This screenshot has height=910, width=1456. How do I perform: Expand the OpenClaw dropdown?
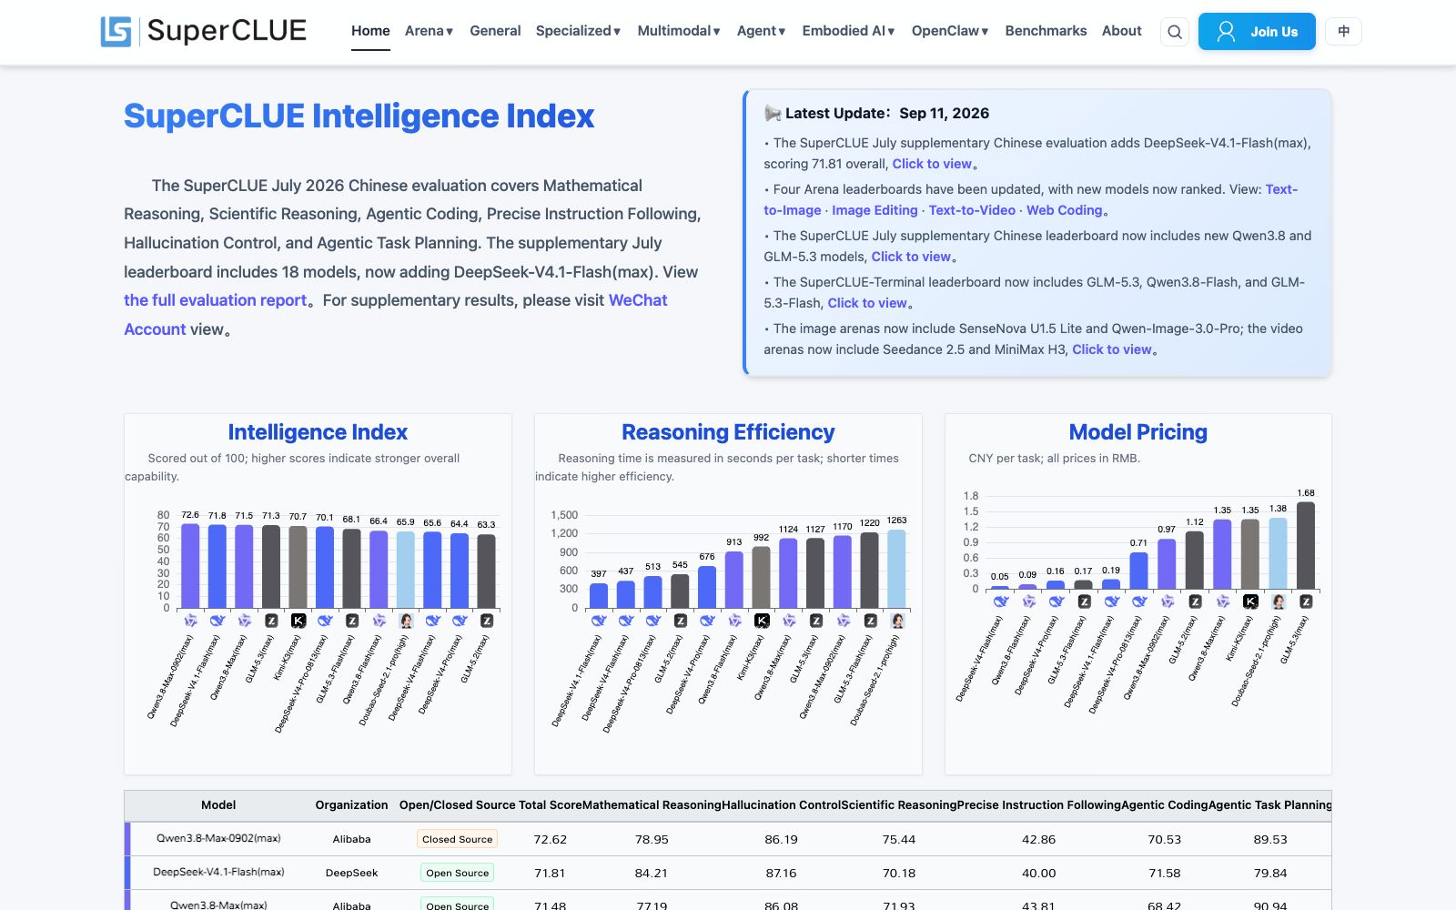click(950, 31)
